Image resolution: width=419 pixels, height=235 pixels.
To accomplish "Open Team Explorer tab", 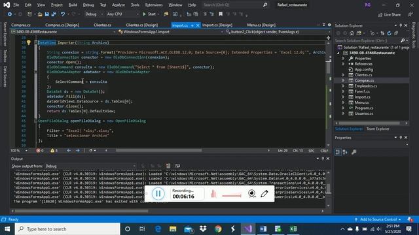I will click(378, 129).
